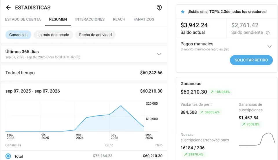Click the Ganancias $60,210.30 summary amount
Image resolution: width=278 pixels, height=160 pixels.
(x=194, y=92)
